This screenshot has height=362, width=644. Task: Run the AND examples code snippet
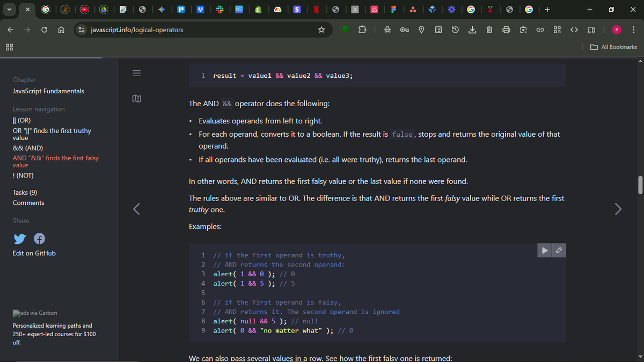click(x=545, y=250)
